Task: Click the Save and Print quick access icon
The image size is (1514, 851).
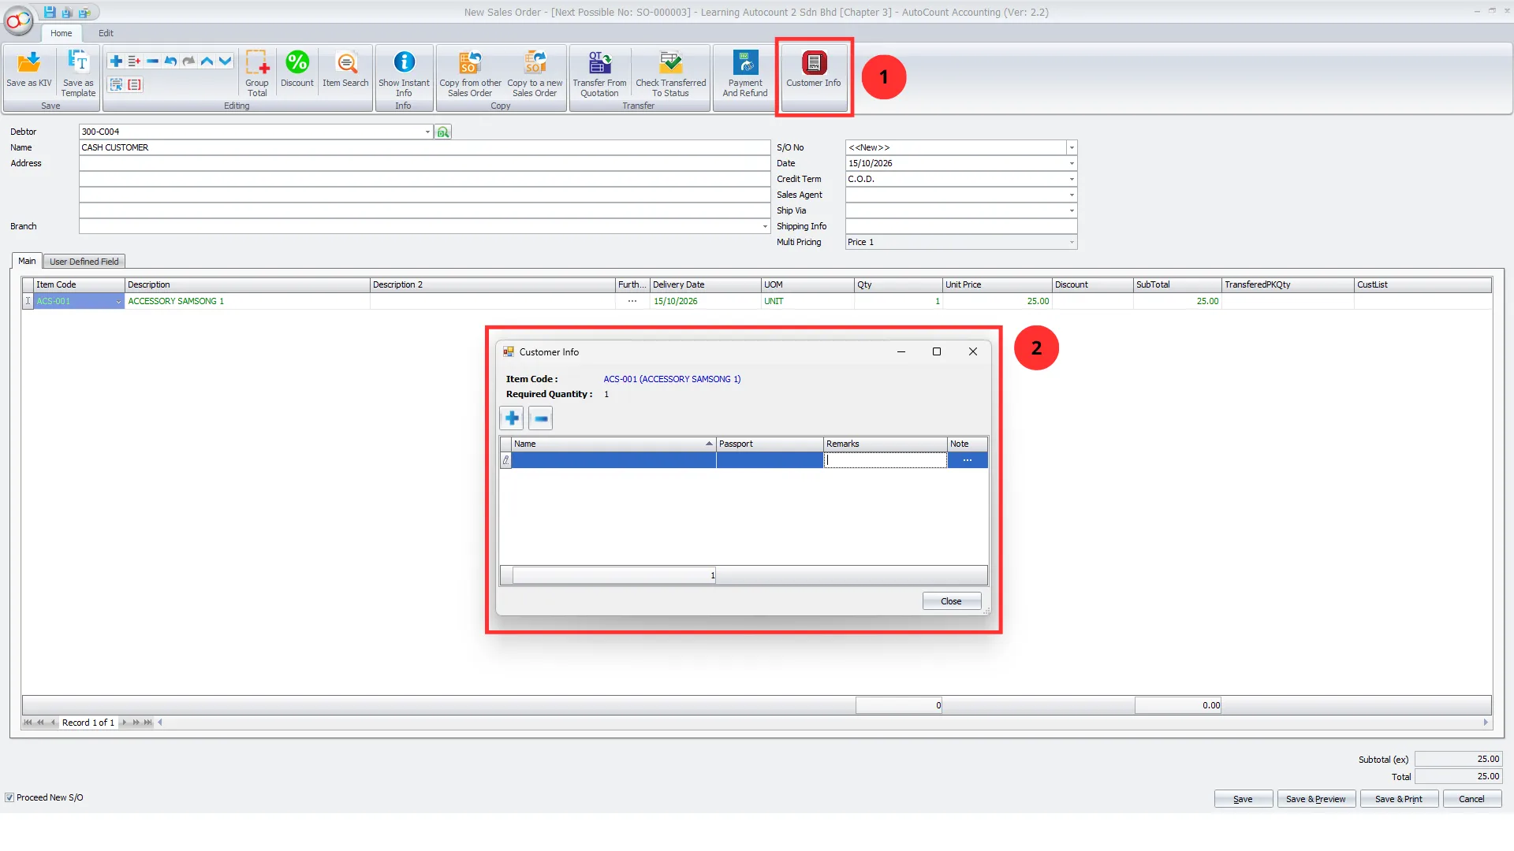Action: pos(84,13)
